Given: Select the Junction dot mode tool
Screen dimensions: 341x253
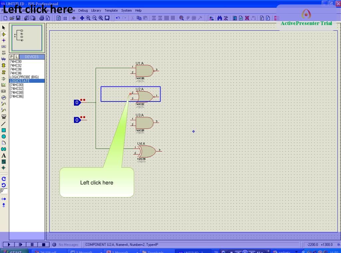Looking at the screenshot, I should coord(3,40).
